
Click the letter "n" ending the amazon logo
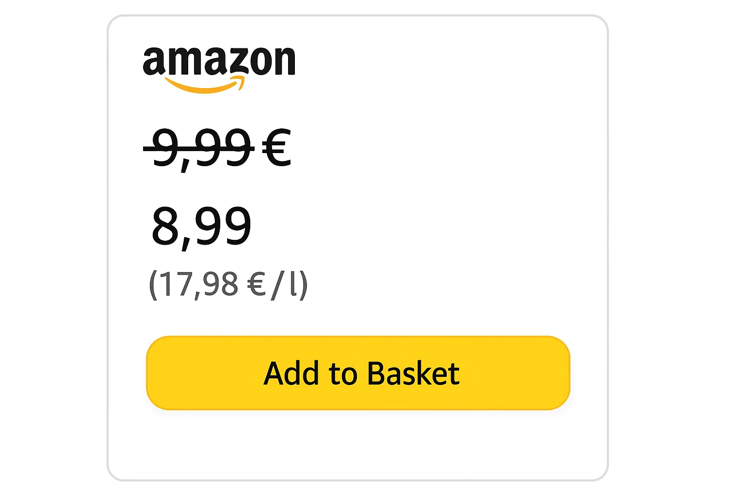click(285, 62)
